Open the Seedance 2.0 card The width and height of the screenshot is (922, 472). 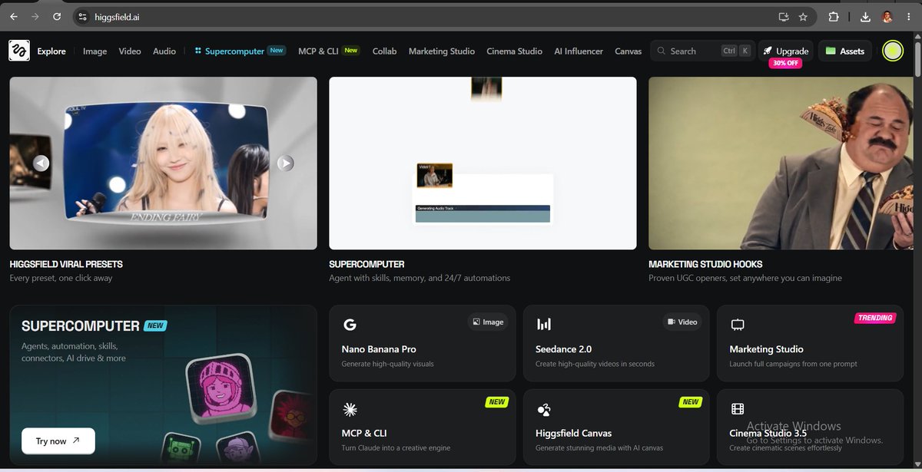[616, 343]
